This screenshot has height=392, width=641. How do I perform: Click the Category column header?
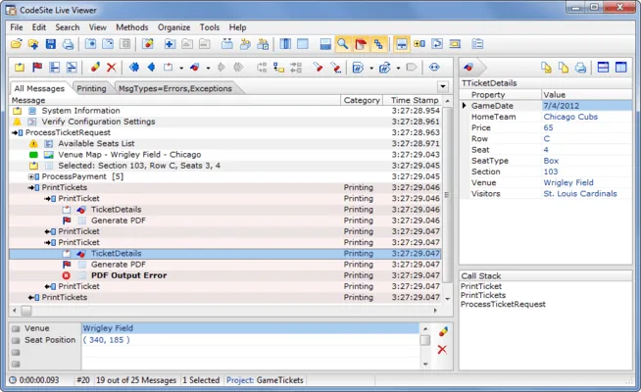click(x=362, y=100)
